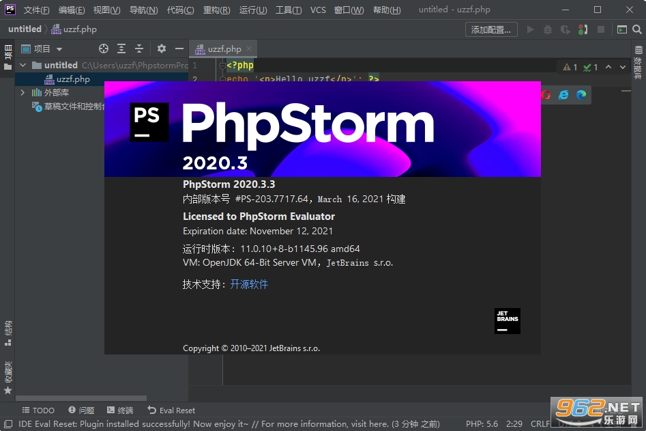Open the 项目 side tool window tab
This screenshot has height=431, width=646.
pos(8,57)
